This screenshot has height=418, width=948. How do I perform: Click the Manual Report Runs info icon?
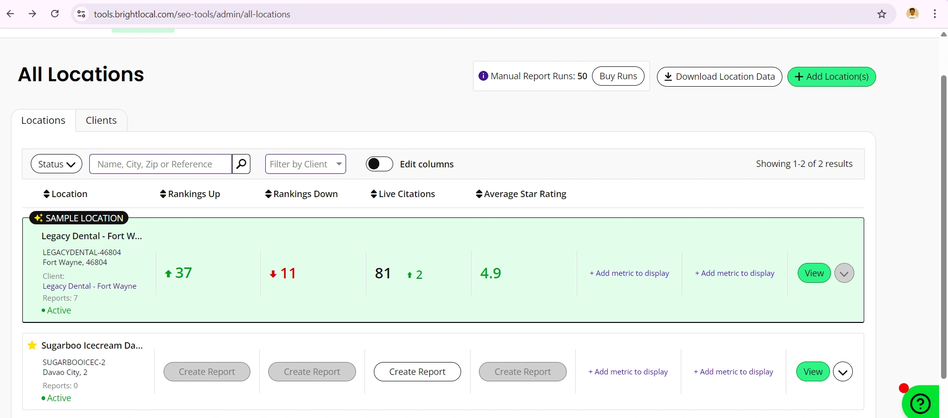pos(483,76)
